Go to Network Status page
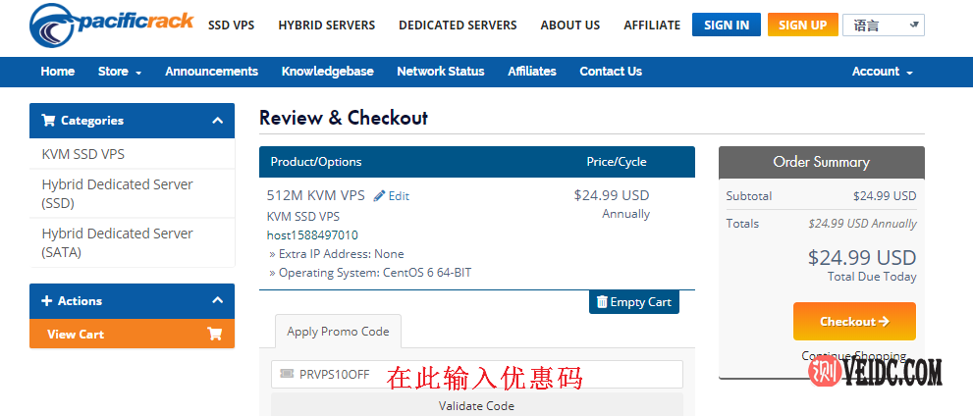 tap(440, 72)
